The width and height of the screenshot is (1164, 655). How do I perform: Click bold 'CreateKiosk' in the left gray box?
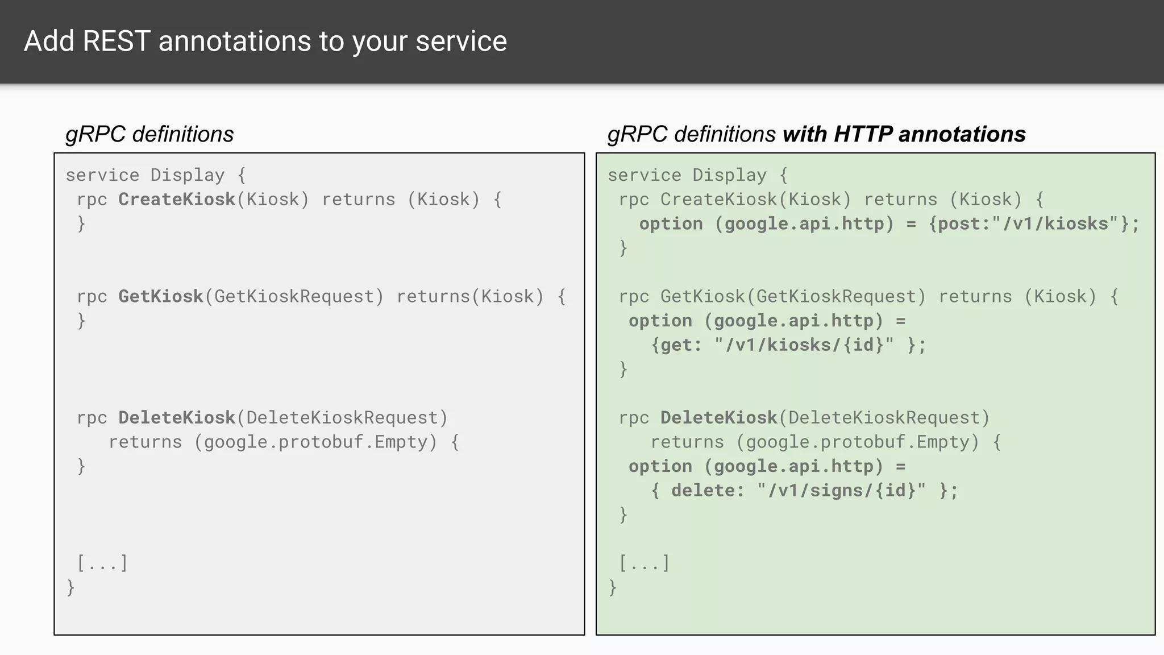click(177, 200)
